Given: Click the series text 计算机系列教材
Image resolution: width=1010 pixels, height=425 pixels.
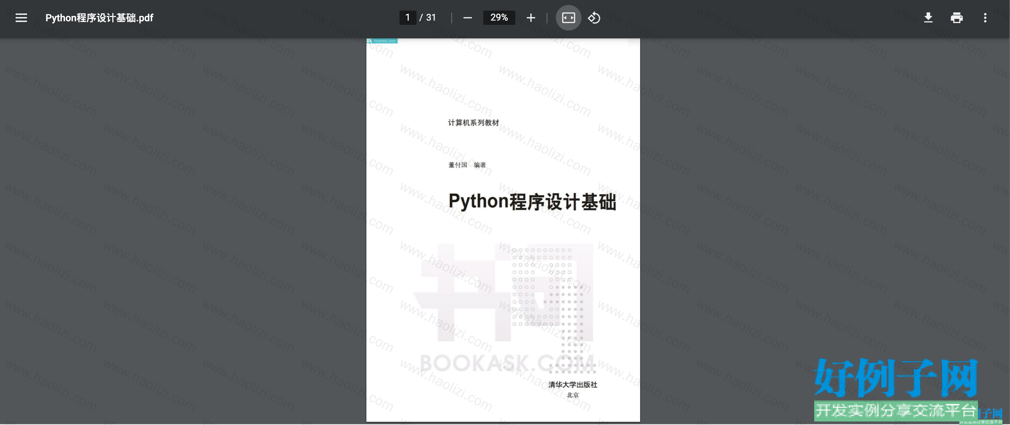Looking at the screenshot, I should click(473, 122).
